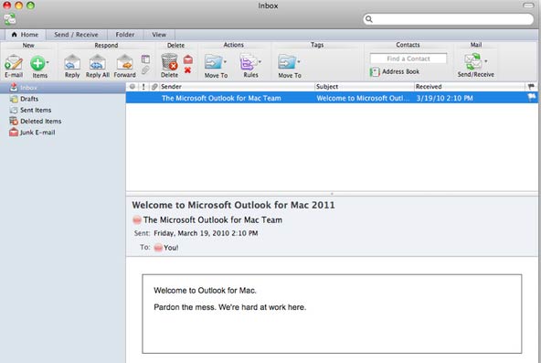The image size is (541, 363).
Task: Sort by the read status column icon
Action: click(x=133, y=87)
